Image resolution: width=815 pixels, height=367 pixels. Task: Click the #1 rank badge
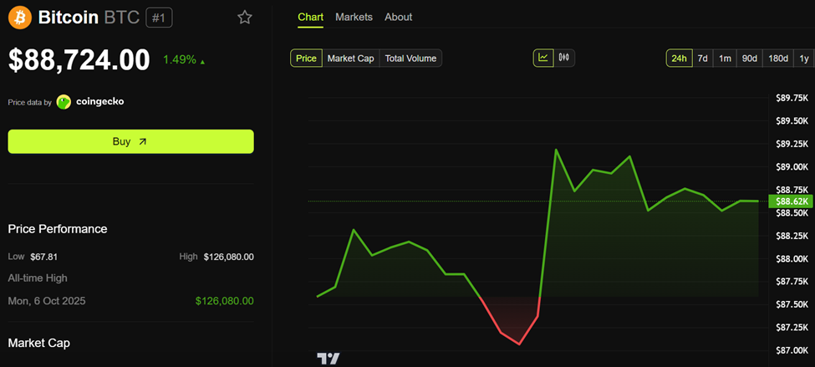(x=159, y=18)
